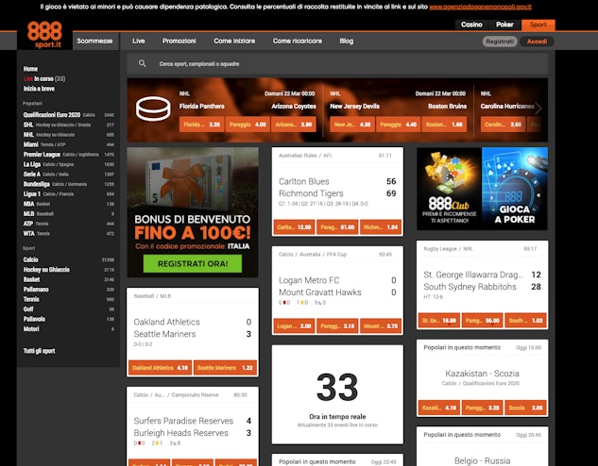Image resolution: width=598 pixels, height=466 pixels.
Task: Bet Oakland Athletics at 4.10
Action: pyautogui.click(x=161, y=368)
